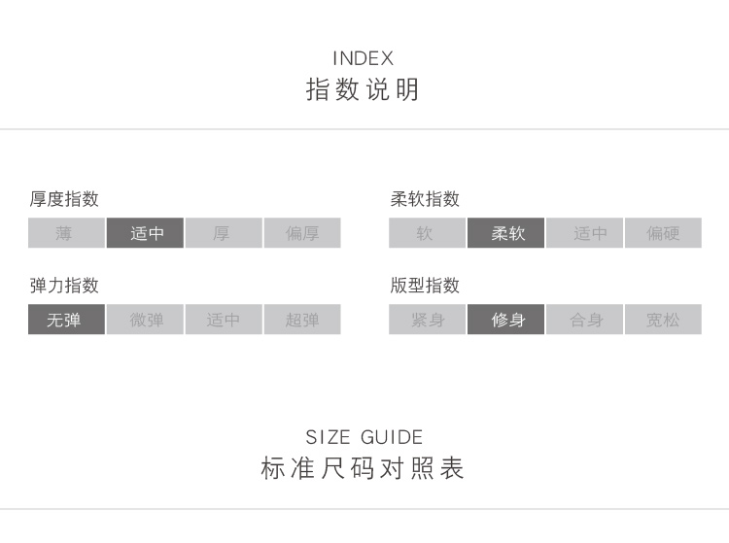Viewport: 729px width, 543px height.
Task: Select 适中 under 厚度指数
Action: click(x=145, y=233)
